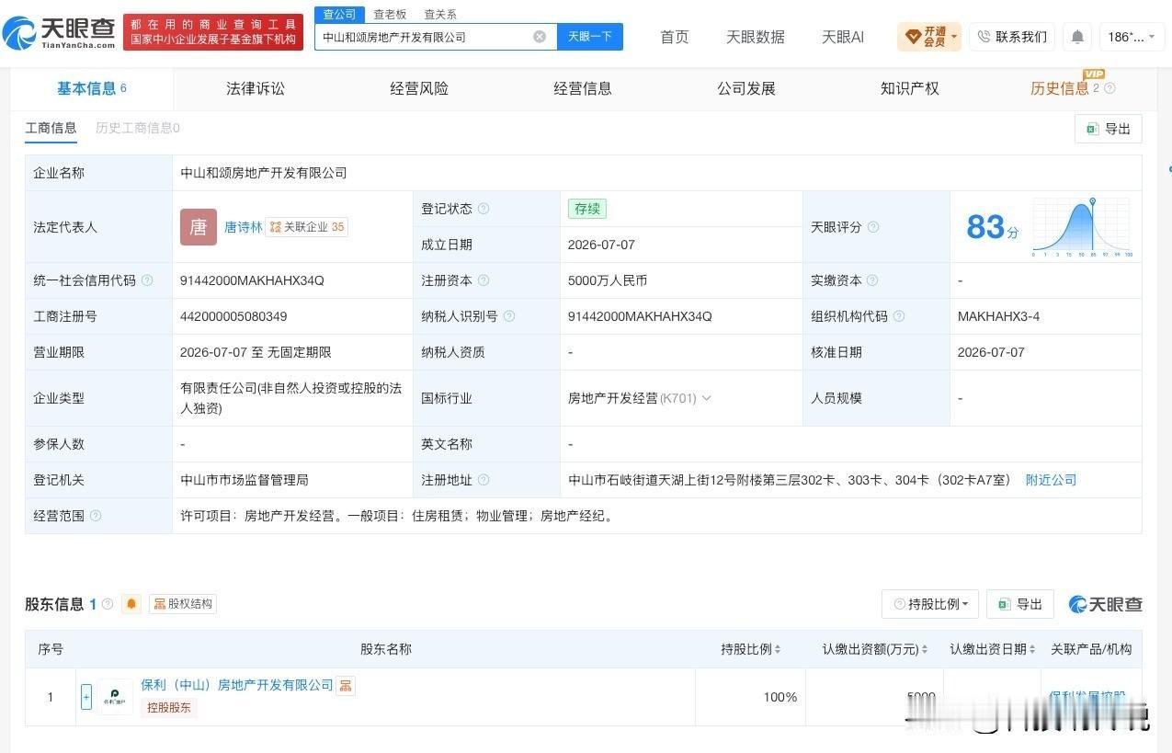
Task: Switch to 查老板 search tab
Action: [x=390, y=14]
